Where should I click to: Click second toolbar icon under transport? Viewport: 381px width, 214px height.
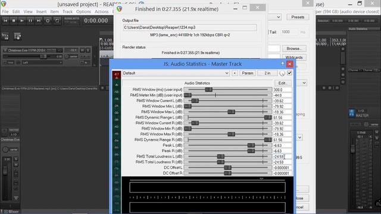17,36
